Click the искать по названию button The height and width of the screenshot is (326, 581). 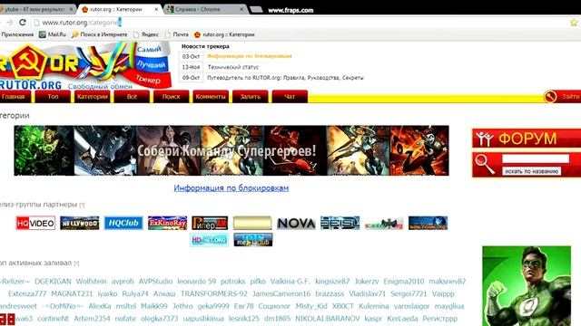[x=531, y=171]
